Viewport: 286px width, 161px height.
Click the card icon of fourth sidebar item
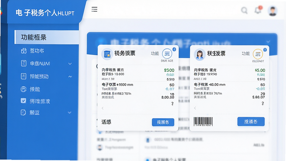tap(24, 89)
